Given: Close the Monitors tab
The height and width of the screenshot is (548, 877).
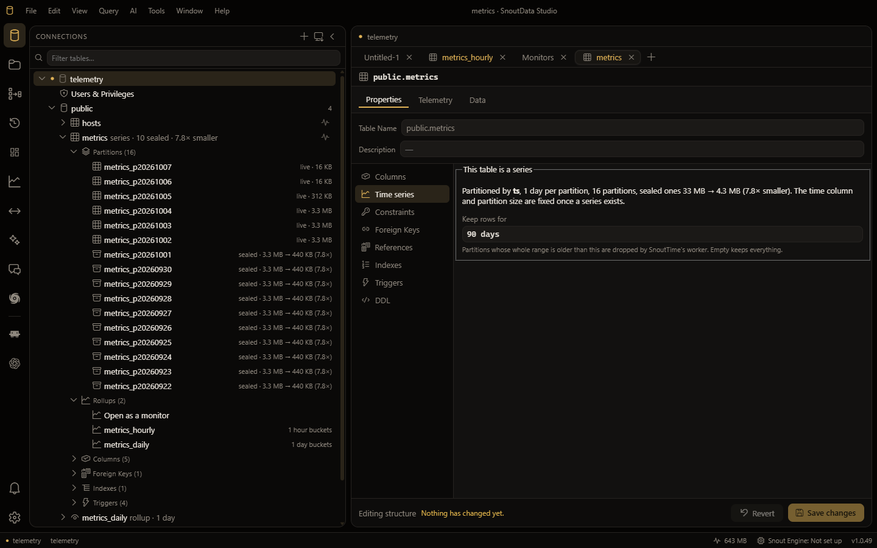Looking at the screenshot, I should (563, 57).
